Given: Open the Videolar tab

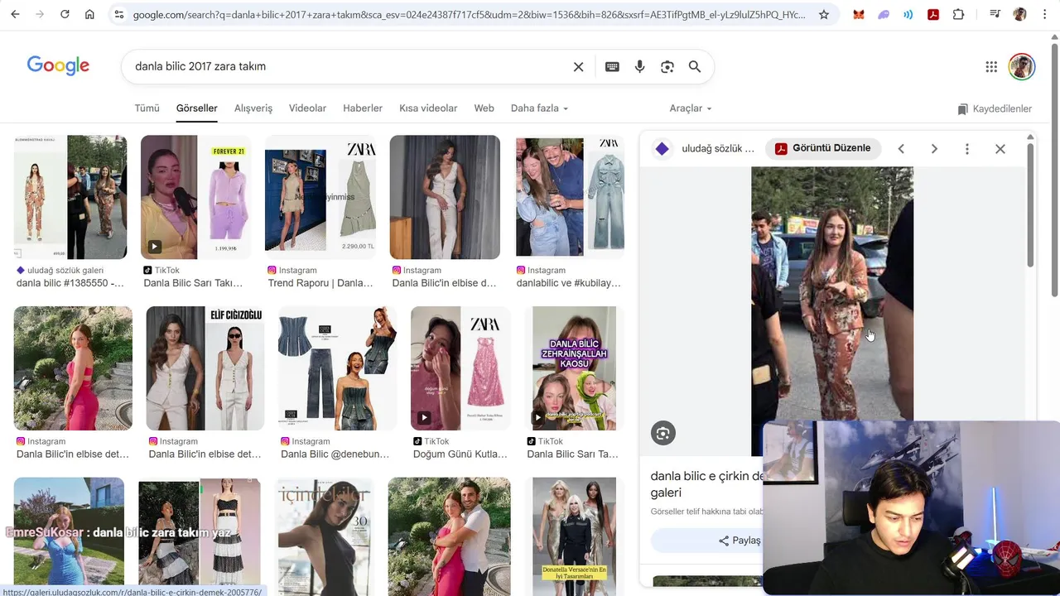Looking at the screenshot, I should click(307, 108).
